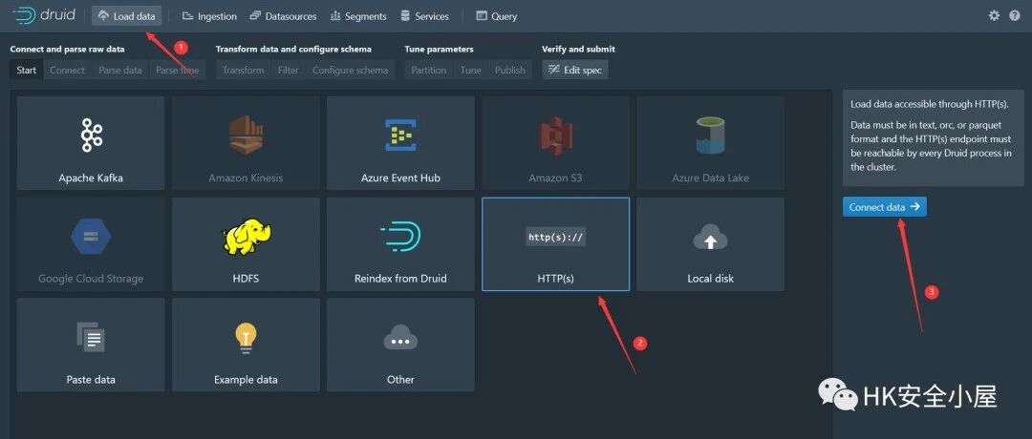Choose the Azure Event Hub source card

pos(400,143)
